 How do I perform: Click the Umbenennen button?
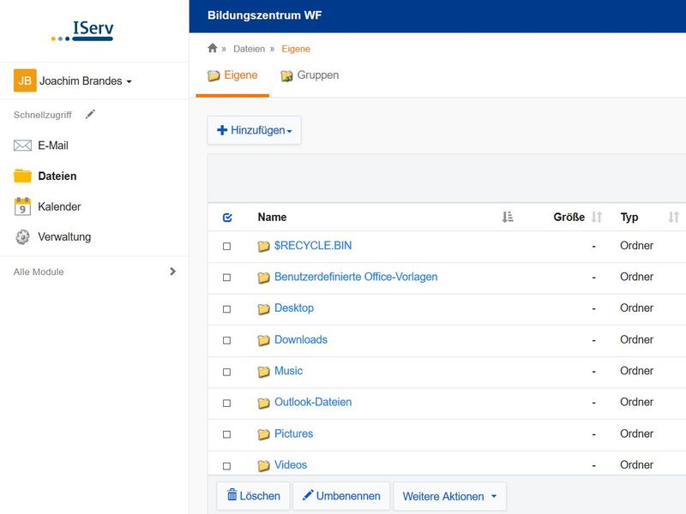(x=341, y=496)
